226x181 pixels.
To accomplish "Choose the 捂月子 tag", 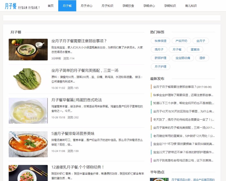I will point(159,49).
